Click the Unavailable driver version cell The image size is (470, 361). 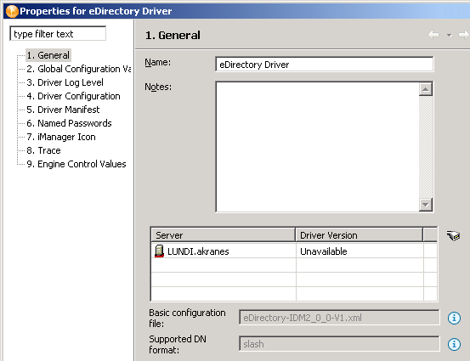point(360,251)
